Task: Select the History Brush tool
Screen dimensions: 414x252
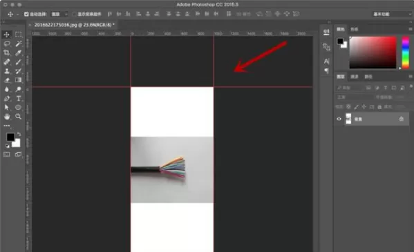Action: pyautogui.click(x=18, y=71)
